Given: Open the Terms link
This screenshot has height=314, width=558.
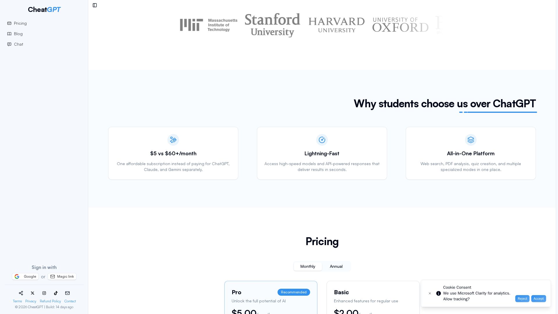Looking at the screenshot, I should tap(17, 301).
